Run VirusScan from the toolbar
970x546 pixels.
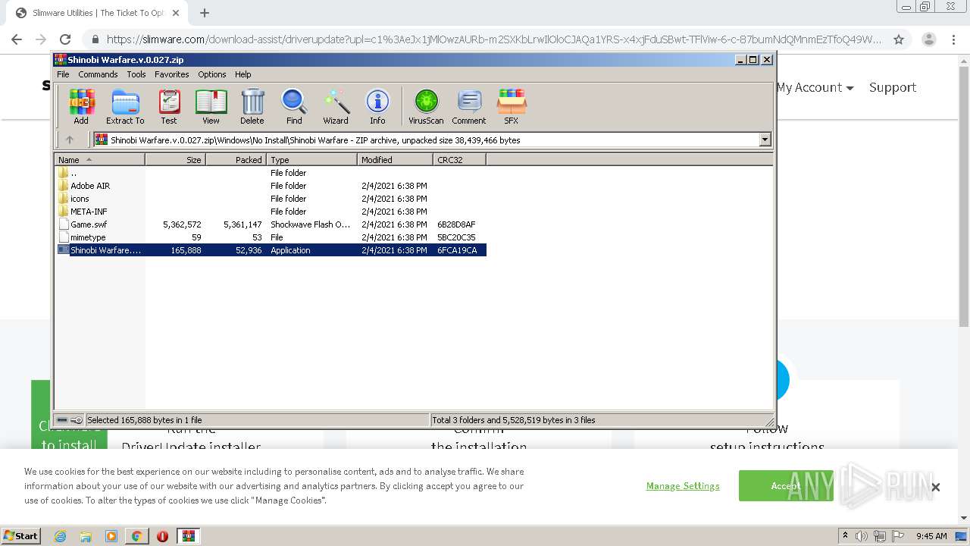(426, 106)
